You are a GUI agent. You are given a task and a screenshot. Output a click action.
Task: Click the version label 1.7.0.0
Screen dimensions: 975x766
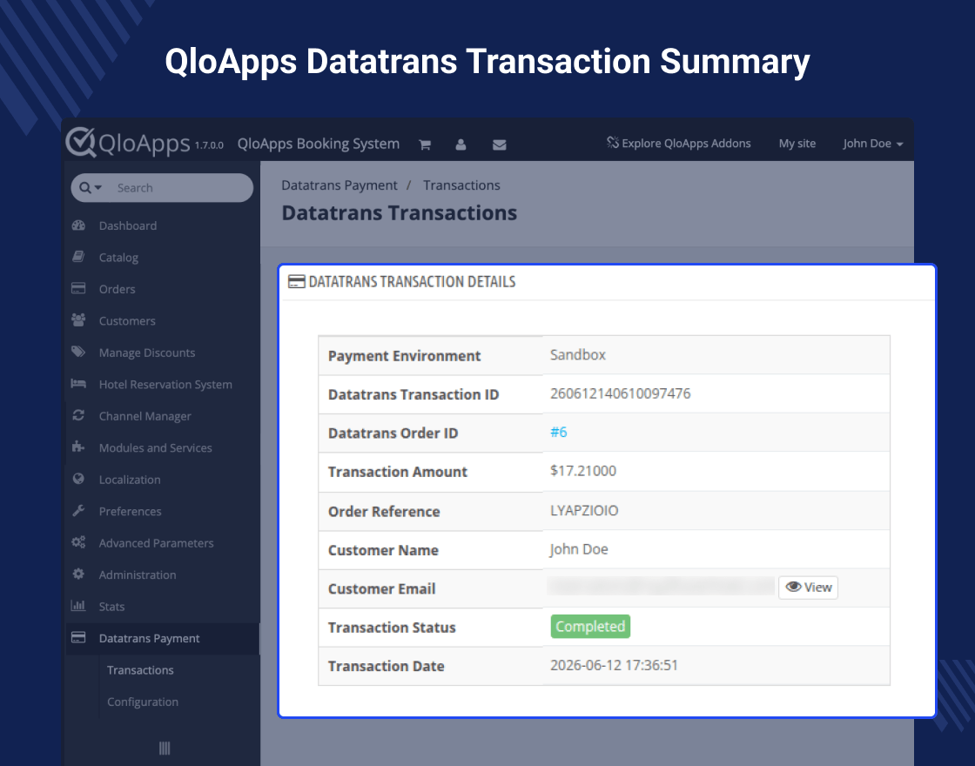click(209, 144)
